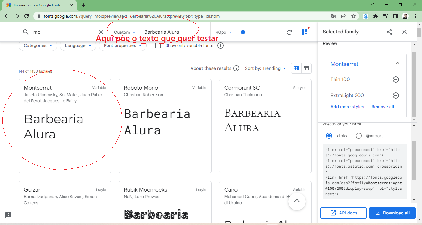Open the Custom preview text type dropdown
422x225 pixels.
click(125, 32)
